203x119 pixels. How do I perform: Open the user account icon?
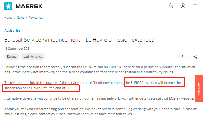click(x=183, y=6)
